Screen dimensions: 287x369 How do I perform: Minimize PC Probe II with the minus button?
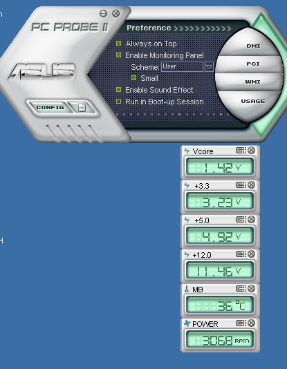[x=103, y=13]
